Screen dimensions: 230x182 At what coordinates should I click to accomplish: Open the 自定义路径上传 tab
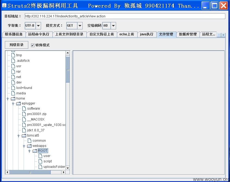102,34
